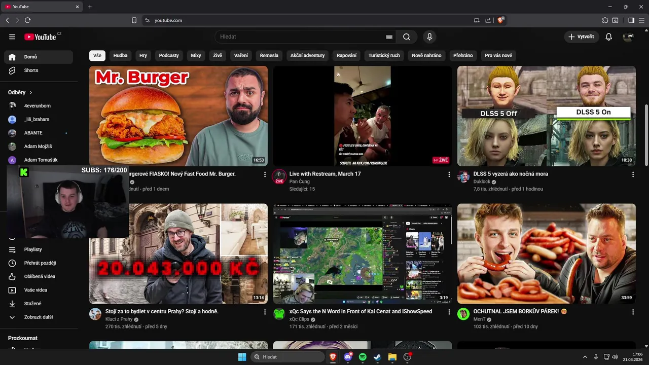Open a new browser tab
This screenshot has width=649, height=365.
90,7
